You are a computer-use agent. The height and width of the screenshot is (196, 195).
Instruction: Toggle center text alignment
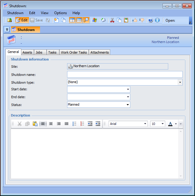(51, 124)
